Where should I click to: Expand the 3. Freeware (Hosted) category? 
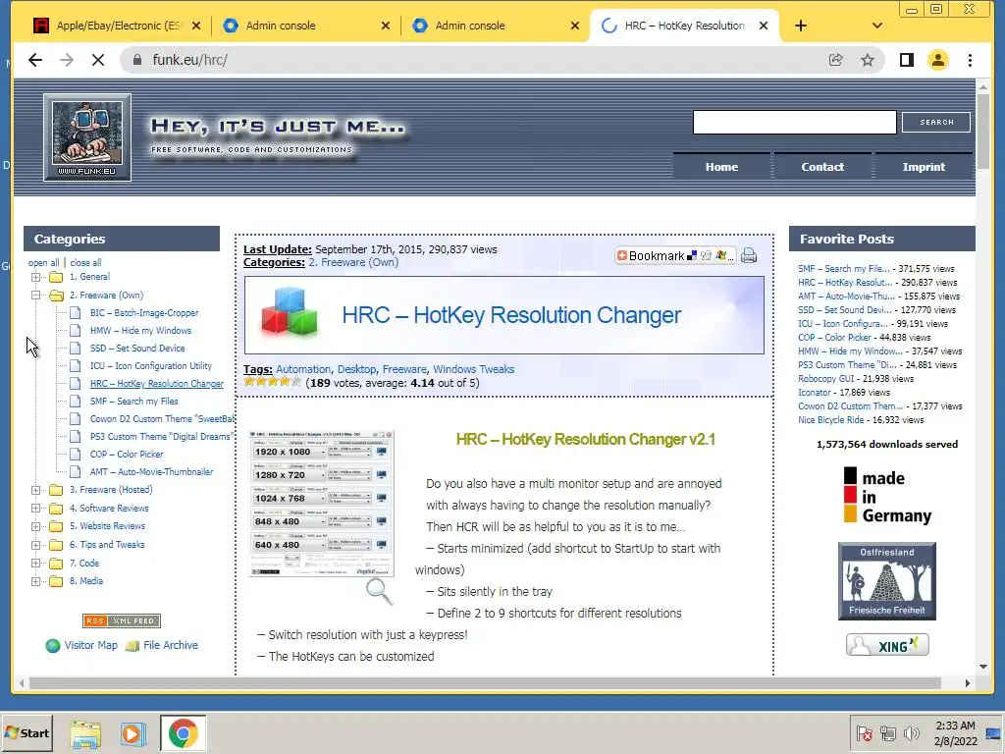[36, 490]
